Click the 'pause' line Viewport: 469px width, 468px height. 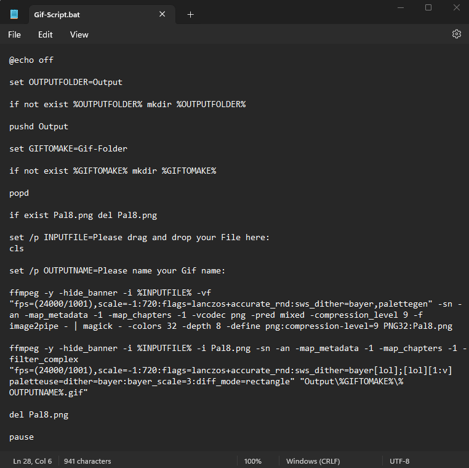pos(22,437)
